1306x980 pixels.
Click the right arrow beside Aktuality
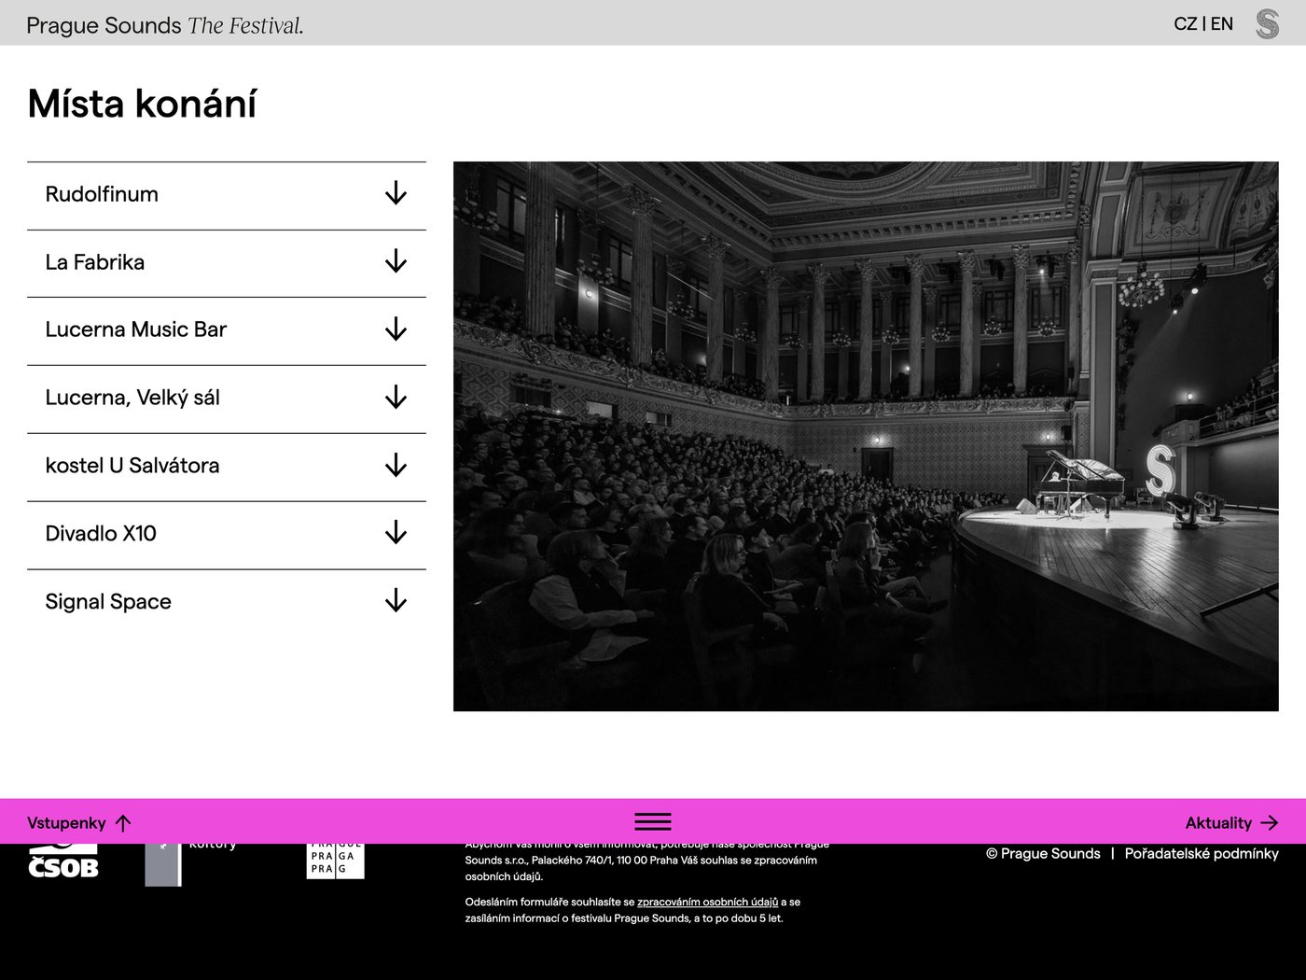point(1269,823)
